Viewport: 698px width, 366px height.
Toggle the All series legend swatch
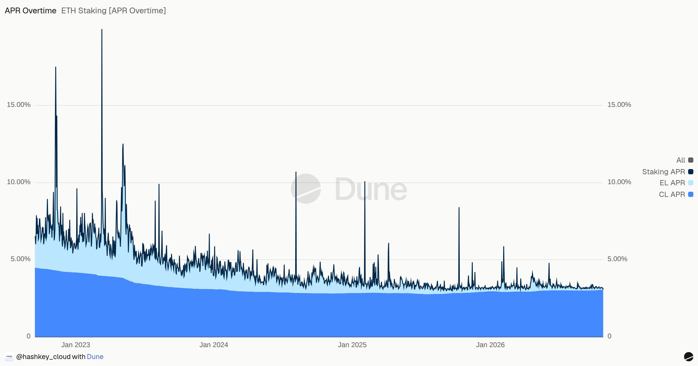[x=691, y=160]
